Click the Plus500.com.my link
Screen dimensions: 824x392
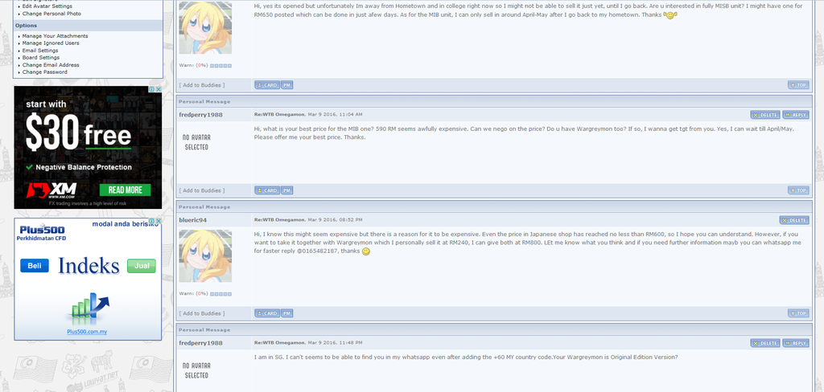(87, 332)
